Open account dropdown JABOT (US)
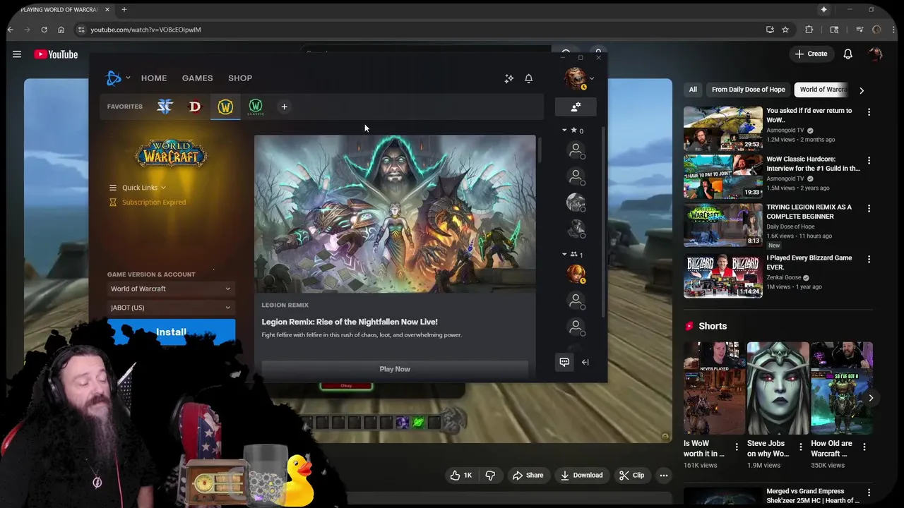Image resolution: width=904 pixels, height=508 pixels. pos(171,308)
